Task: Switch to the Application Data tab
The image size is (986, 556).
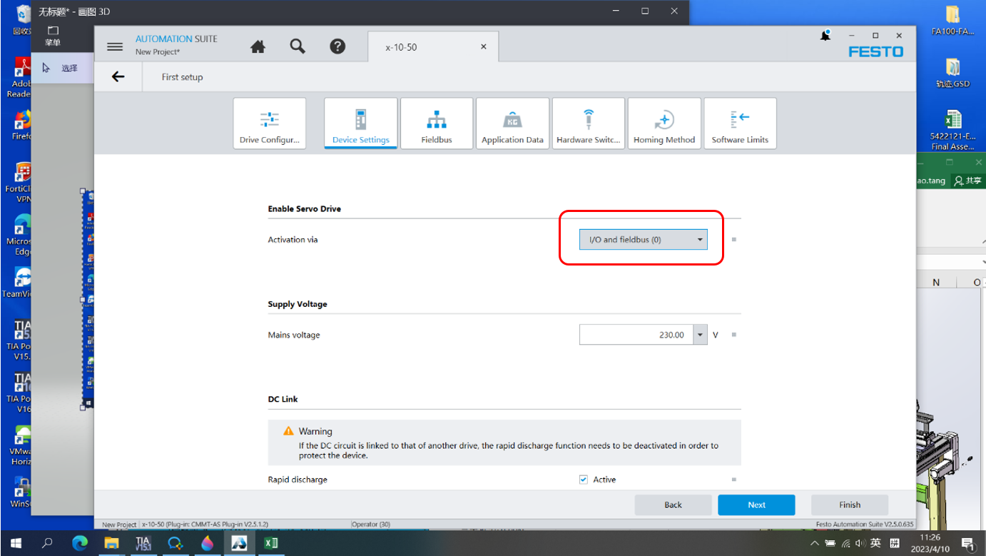Action: 512,123
